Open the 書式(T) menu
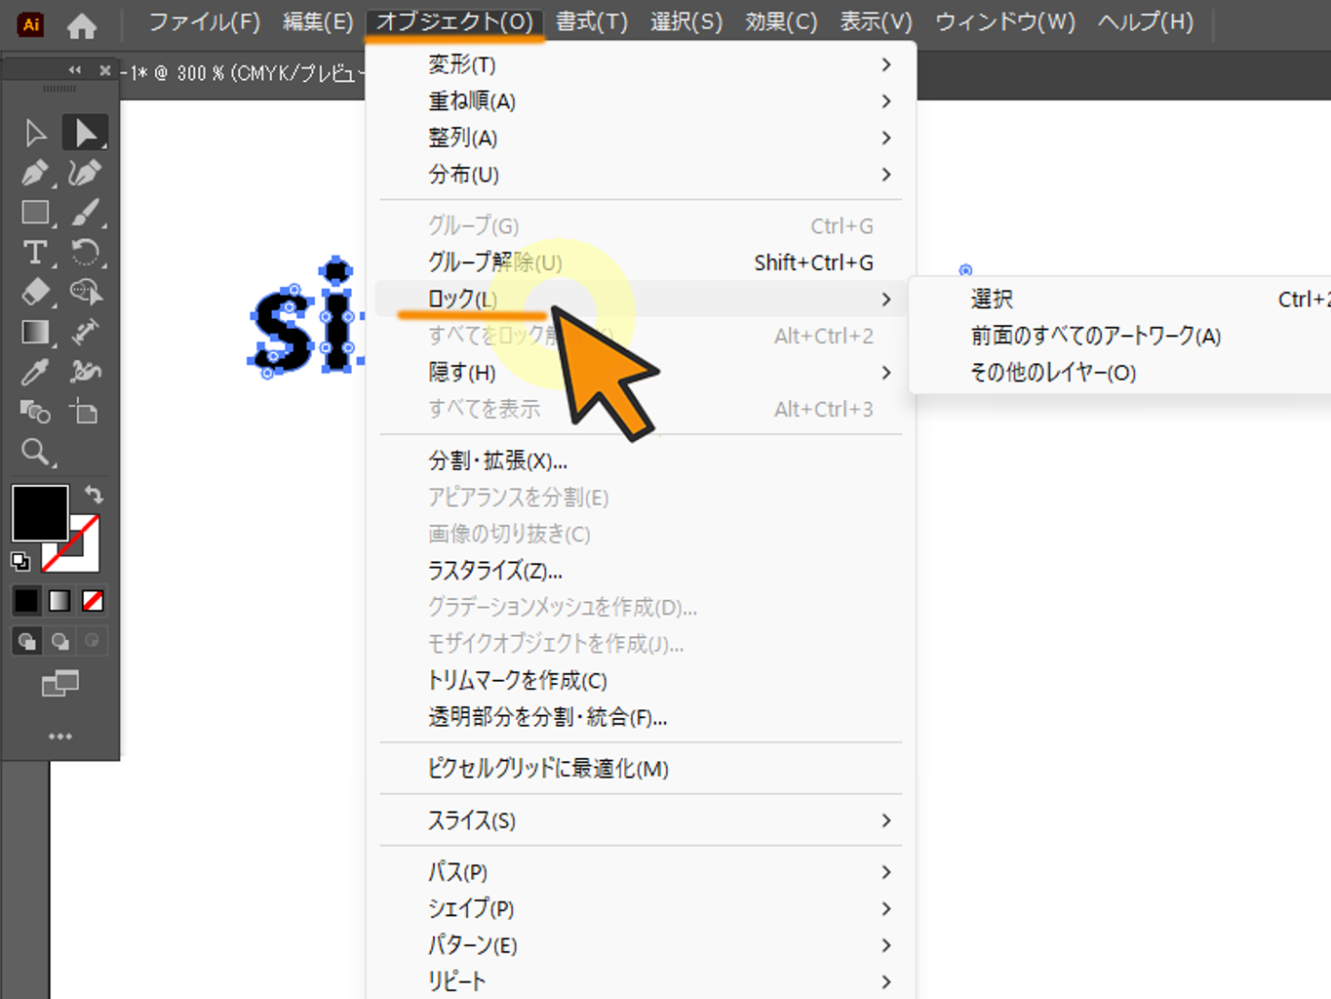This screenshot has height=999, width=1331. coord(592,21)
